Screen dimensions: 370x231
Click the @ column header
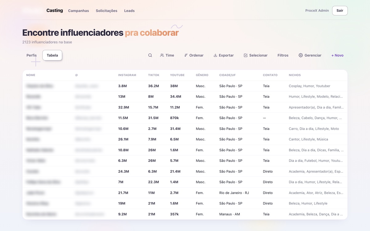(76, 75)
